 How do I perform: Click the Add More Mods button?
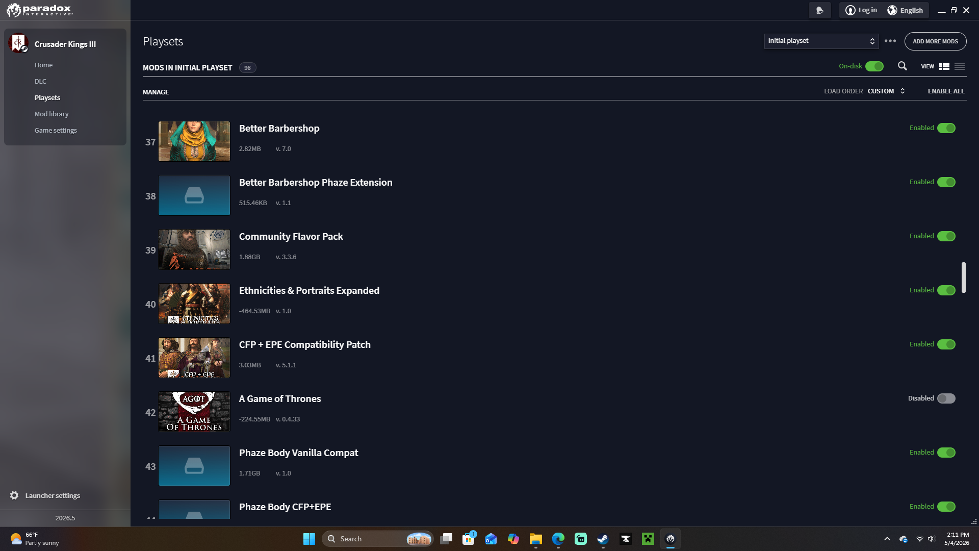pyautogui.click(x=935, y=41)
